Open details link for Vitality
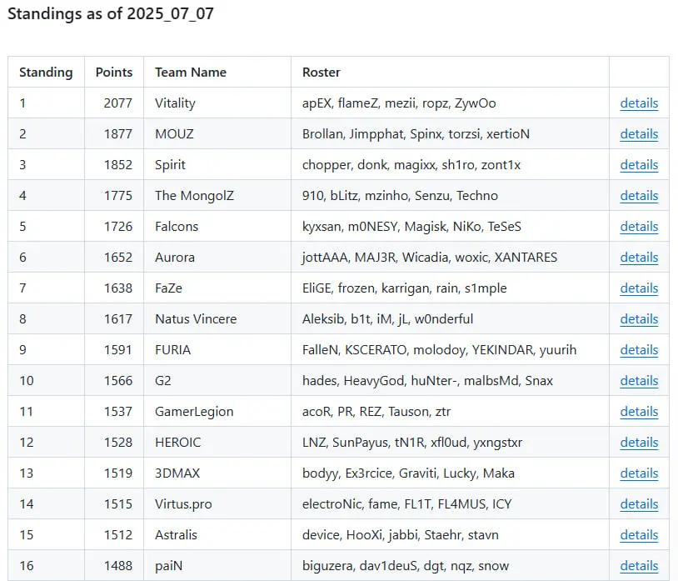Image resolution: width=678 pixels, height=581 pixels. (x=639, y=103)
